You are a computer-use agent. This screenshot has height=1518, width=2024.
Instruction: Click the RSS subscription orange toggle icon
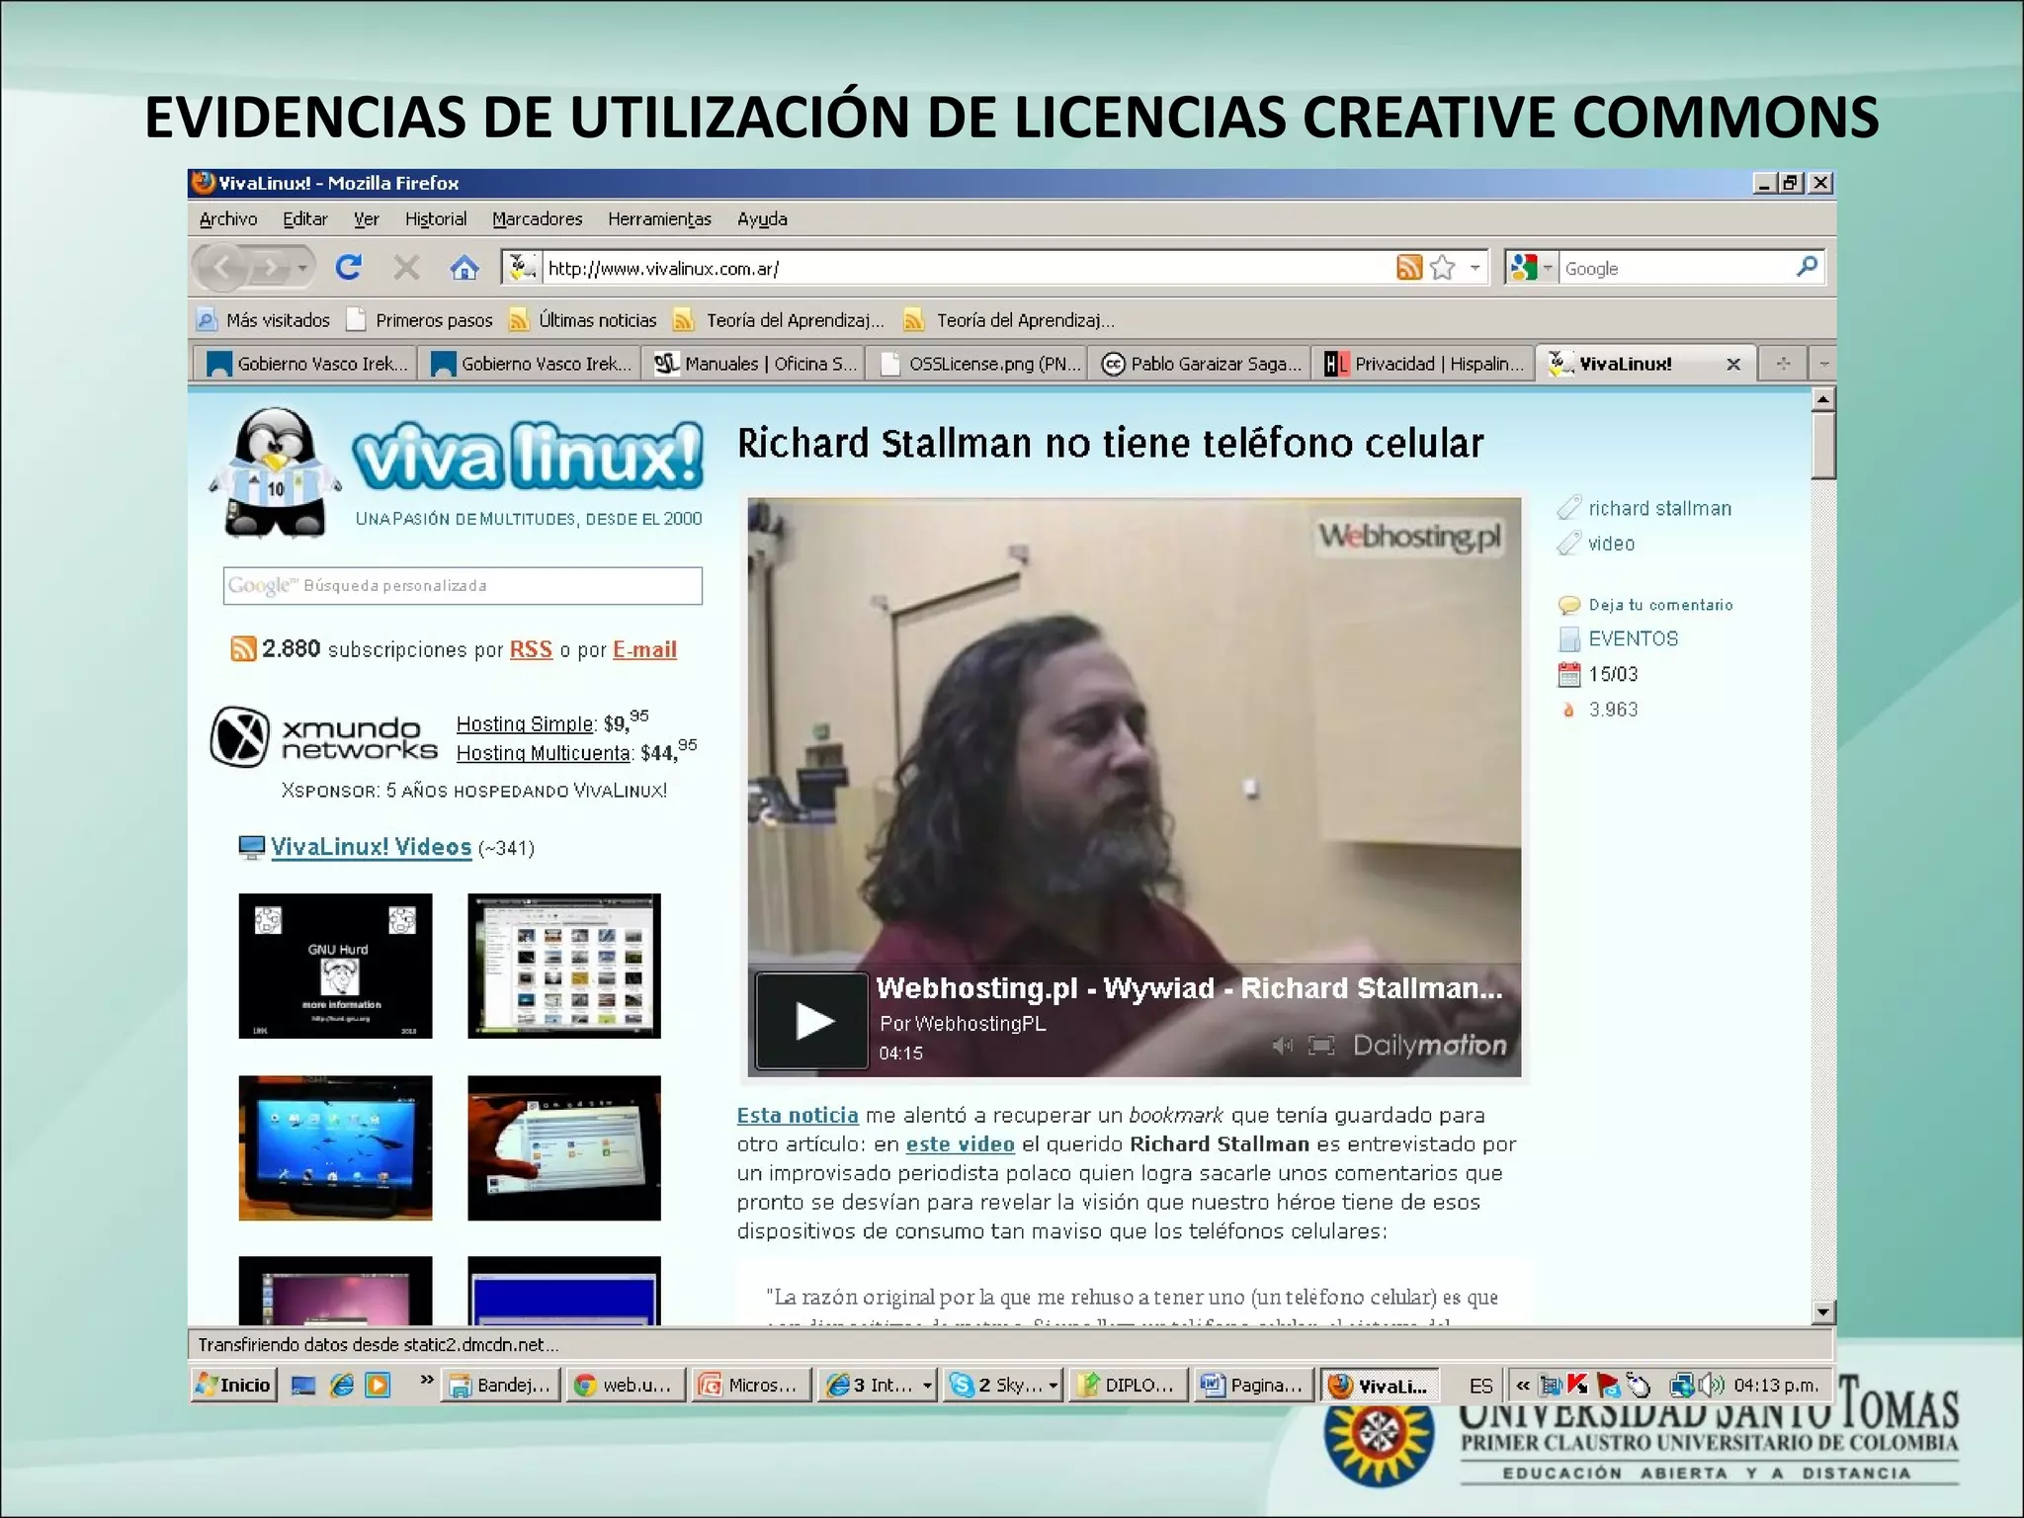[244, 649]
